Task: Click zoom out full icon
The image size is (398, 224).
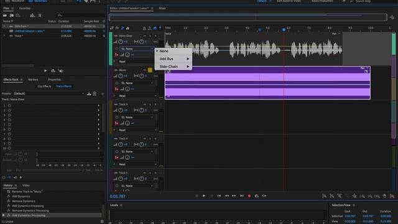Action: (354, 196)
